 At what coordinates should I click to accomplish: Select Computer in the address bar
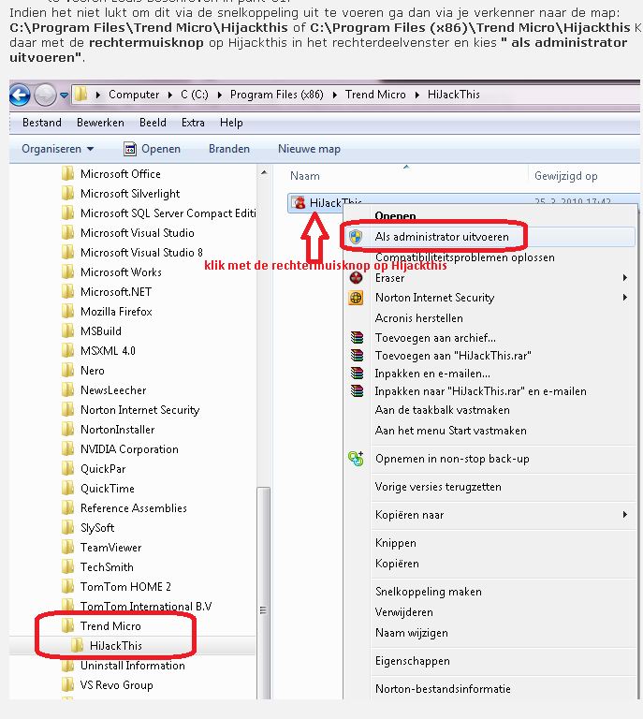click(134, 95)
